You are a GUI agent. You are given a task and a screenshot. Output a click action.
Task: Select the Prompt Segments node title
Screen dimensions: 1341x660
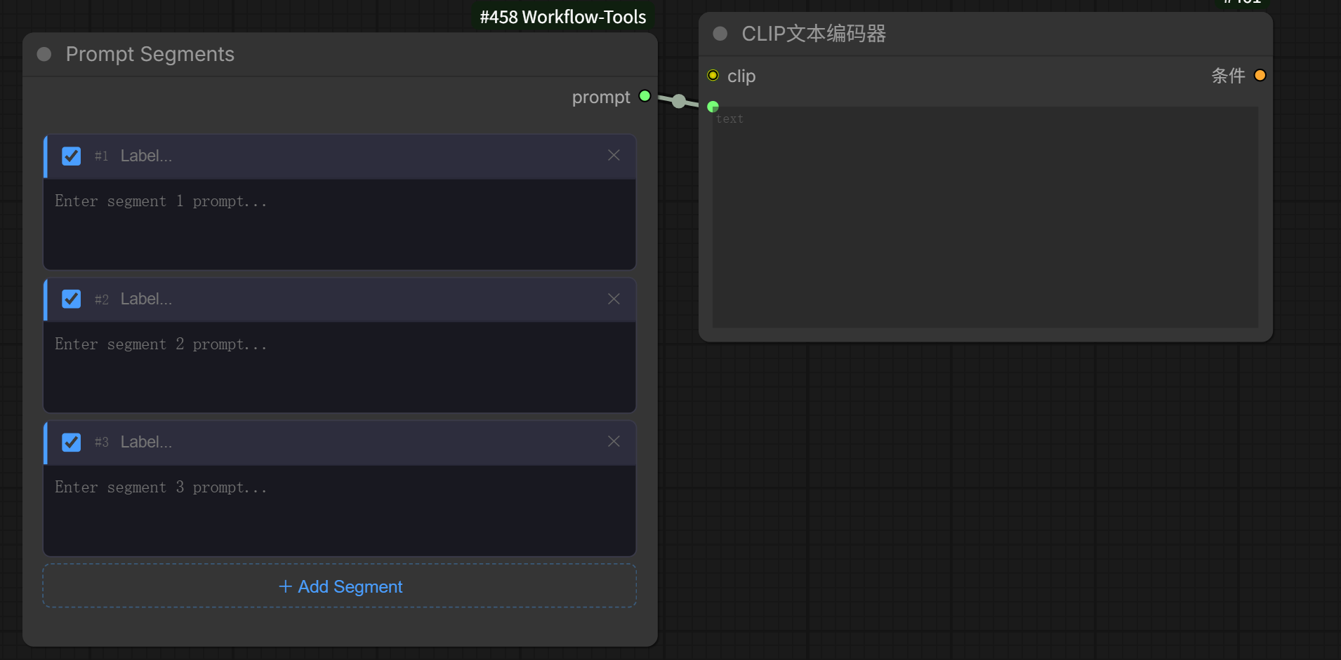[x=150, y=54]
